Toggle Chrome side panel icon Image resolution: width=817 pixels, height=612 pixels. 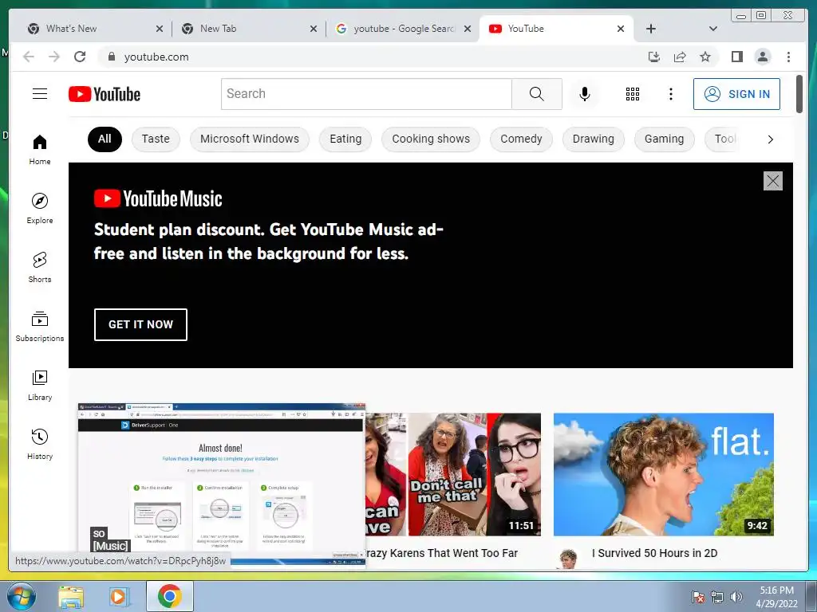tap(736, 57)
